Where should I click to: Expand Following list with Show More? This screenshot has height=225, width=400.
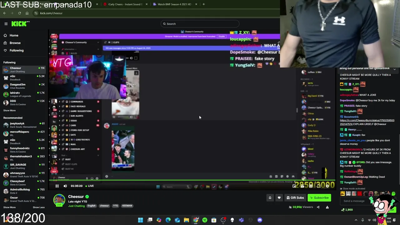(x=9, y=110)
